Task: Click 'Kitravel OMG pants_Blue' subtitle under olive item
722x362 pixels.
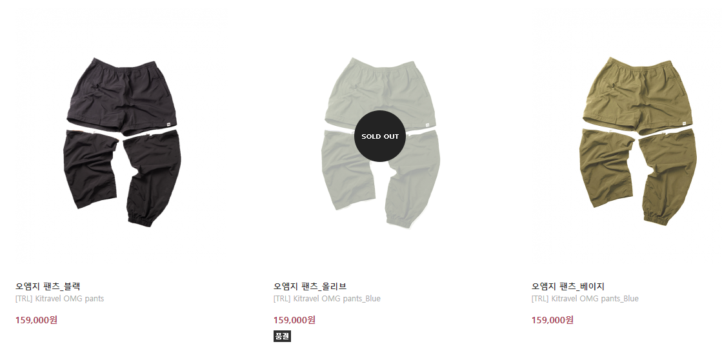Action: tap(337, 299)
